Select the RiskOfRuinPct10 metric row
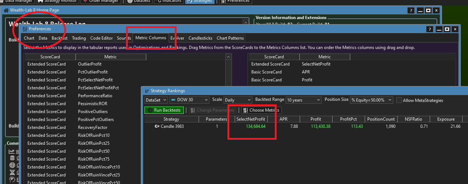 coord(83,135)
